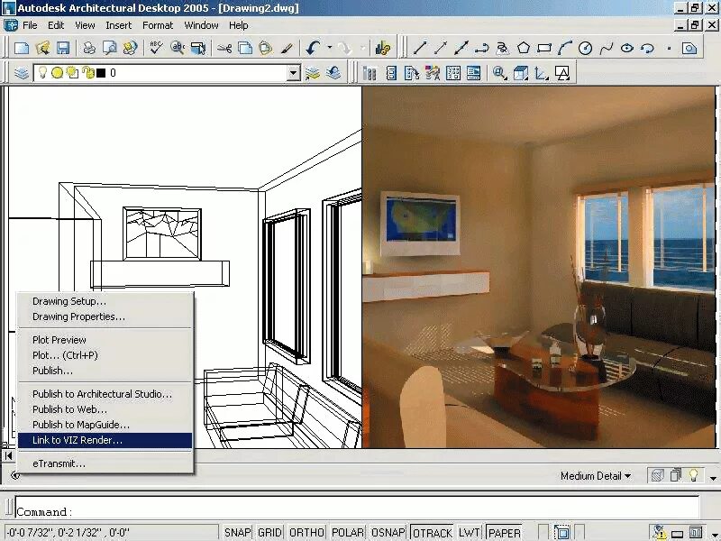
Task: Select the Polyline tool
Action: point(482,48)
